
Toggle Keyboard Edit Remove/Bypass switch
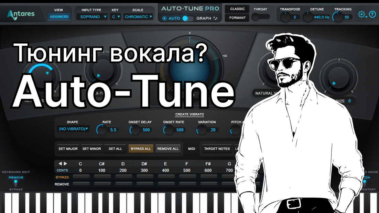[16, 183]
